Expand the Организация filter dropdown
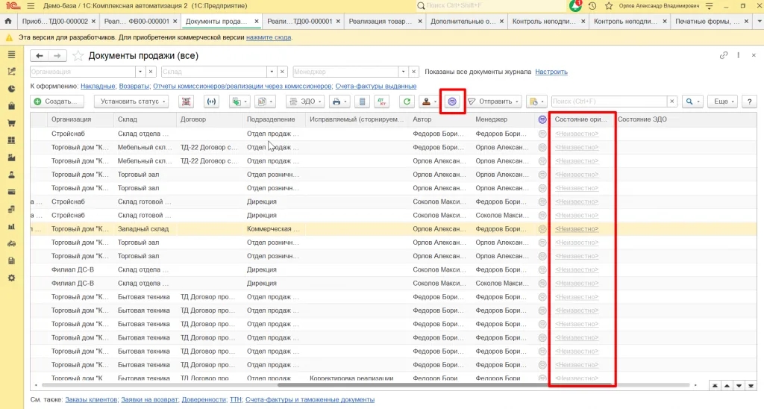This screenshot has width=764, height=409. click(x=140, y=72)
